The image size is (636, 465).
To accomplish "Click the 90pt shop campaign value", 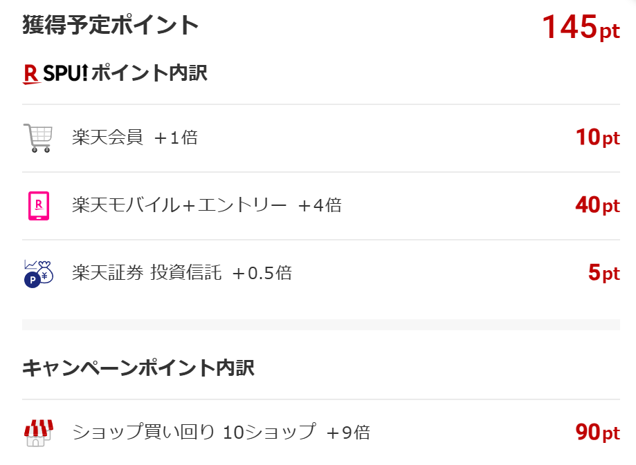I will [597, 433].
